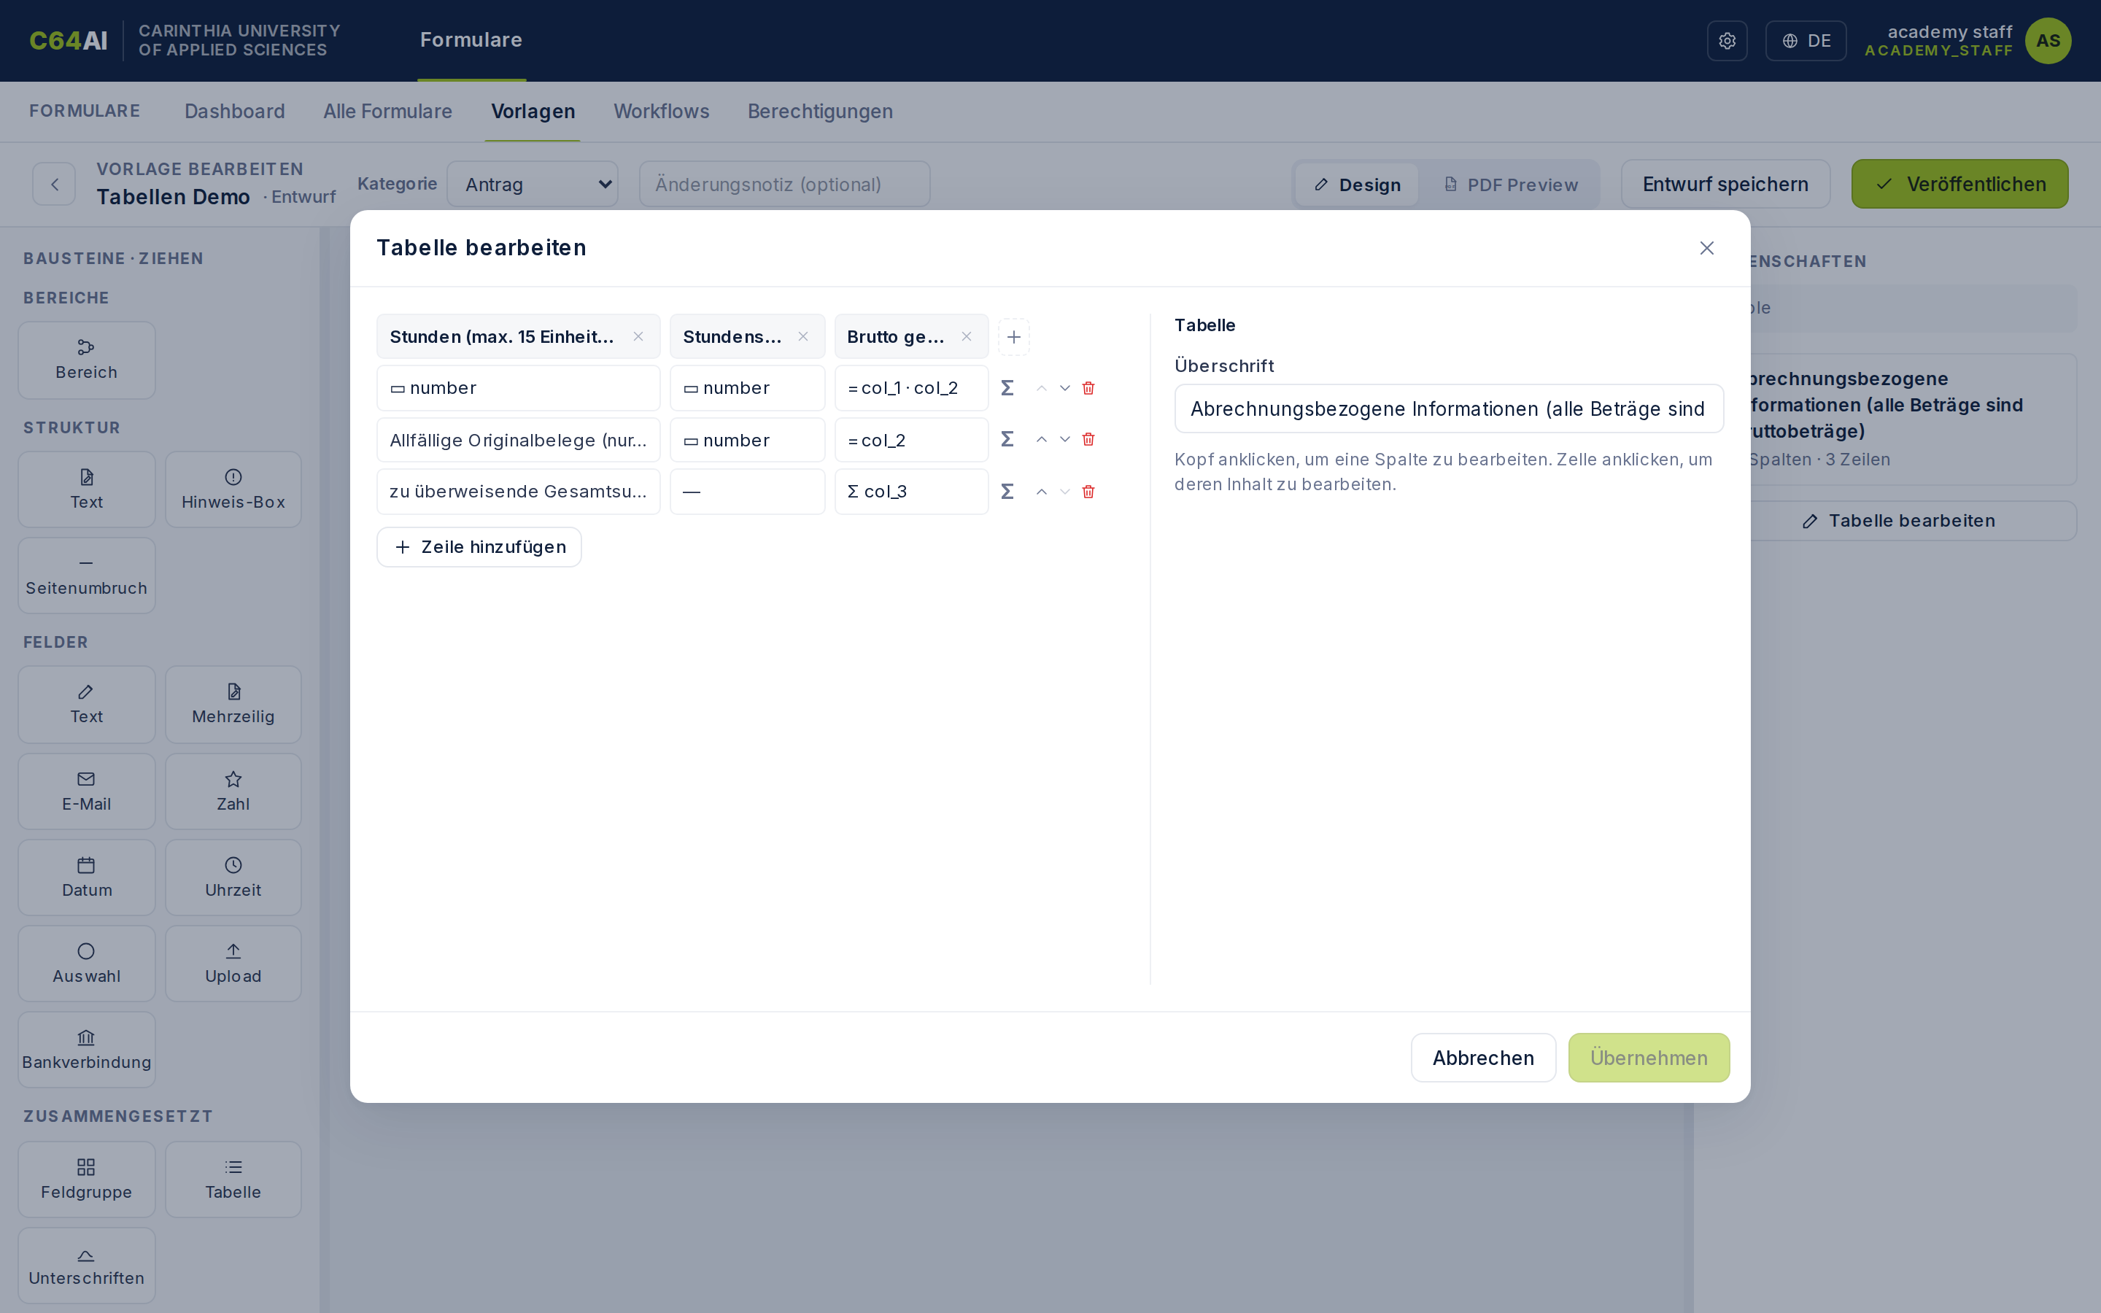The width and height of the screenshot is (2101, 1313).
Task: Open the Workflows tab
Action: (x=662, y=111)
